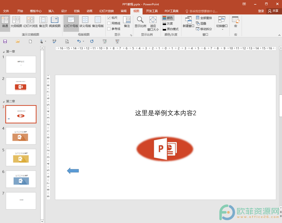
Task: Select 颜色 color mode
Action: [x=168, y=18]
